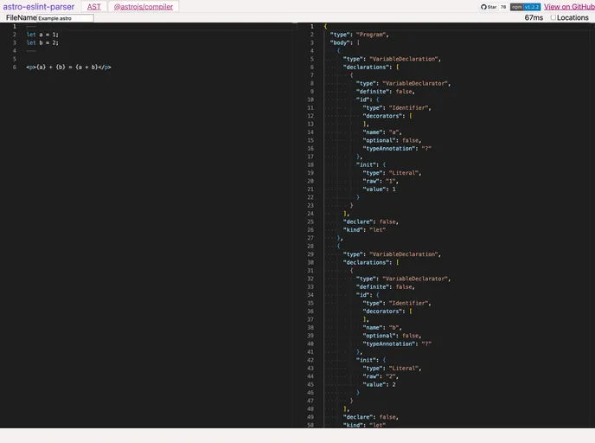The image size is (595, 443).
Task: Click '"type": "Identifier"' on line 11
Action: tap(397, 108)
